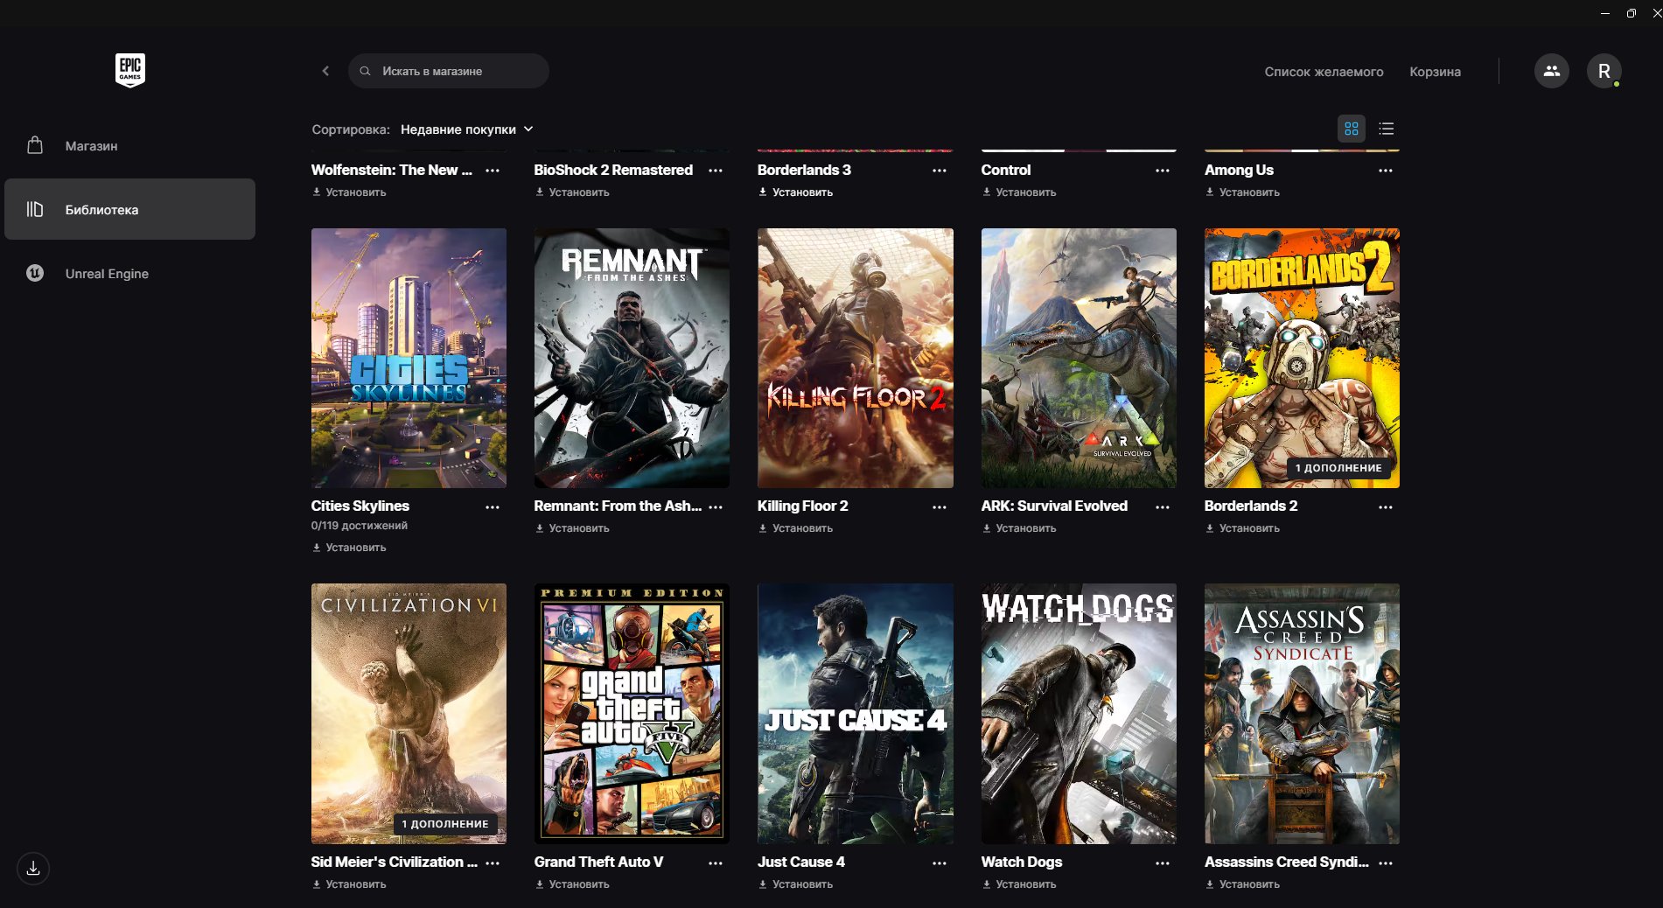Open more options for Among Us
Viewport: 1663px width, 908px height.
pyautogui.click(x=1386, y=171)
